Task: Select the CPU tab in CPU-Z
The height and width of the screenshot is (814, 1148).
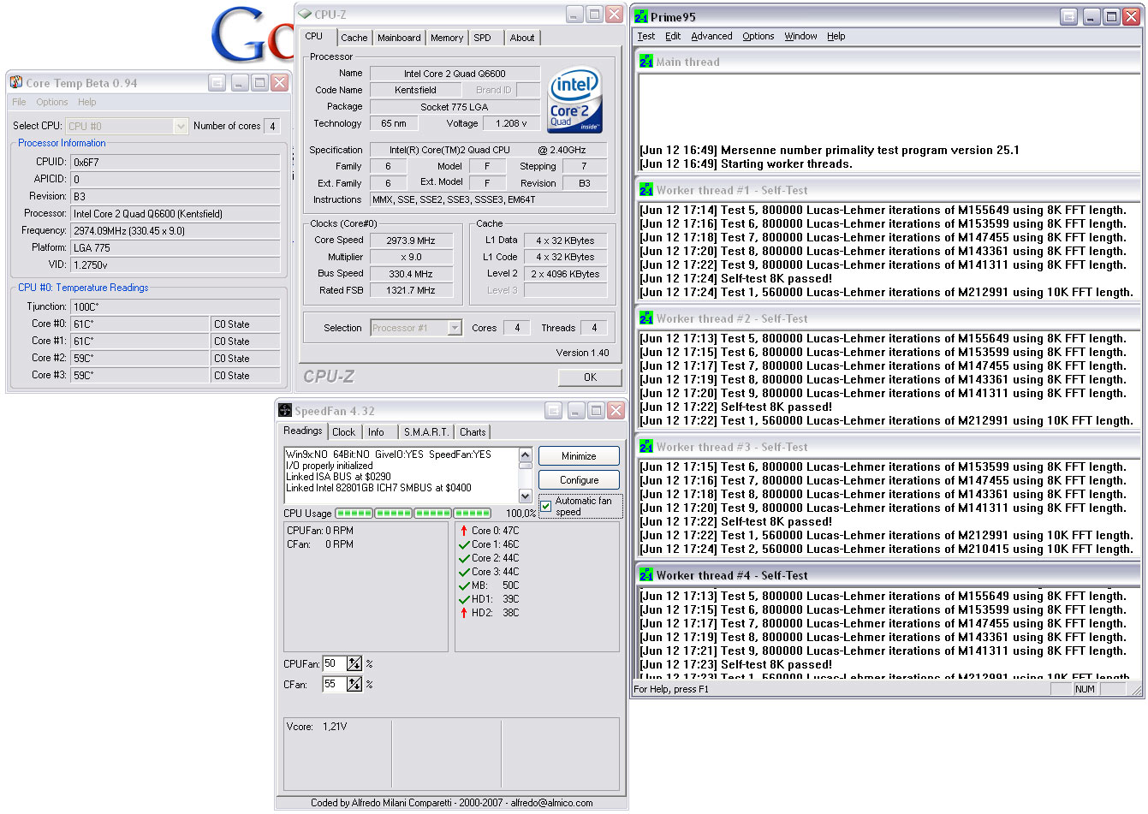Action: (315, 36)
